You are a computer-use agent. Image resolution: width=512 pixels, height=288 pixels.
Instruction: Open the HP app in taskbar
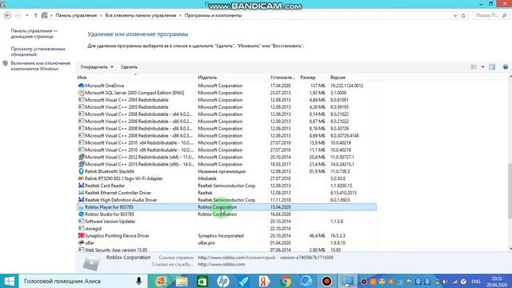tap(223, 281)
